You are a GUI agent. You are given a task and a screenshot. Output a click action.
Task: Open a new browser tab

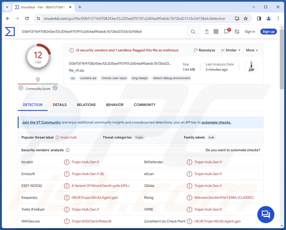pos(80,7)
